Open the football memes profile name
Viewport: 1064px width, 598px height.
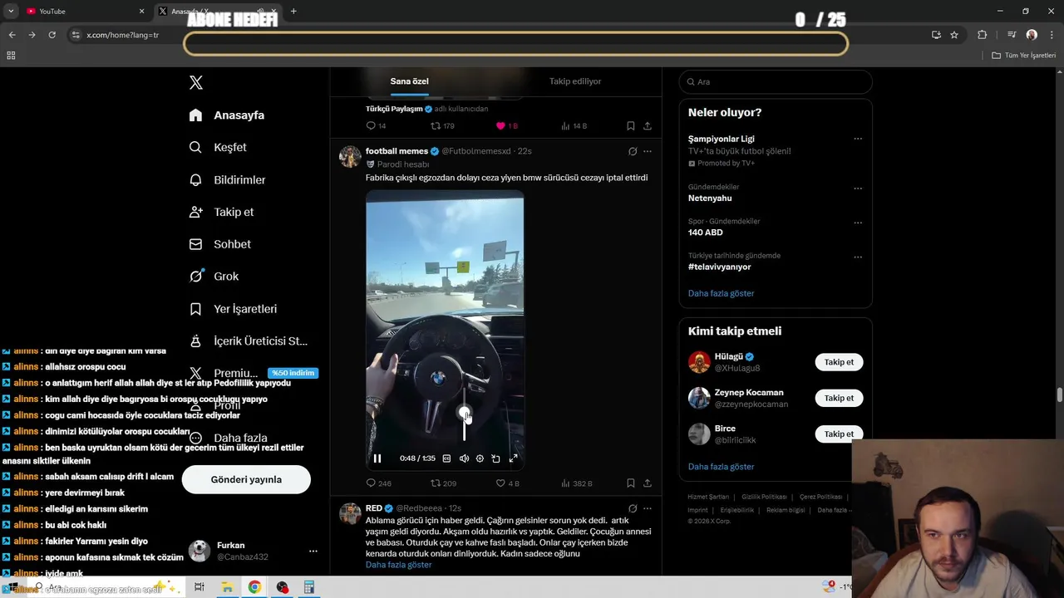pyautogui.click(x=397, y=151)
